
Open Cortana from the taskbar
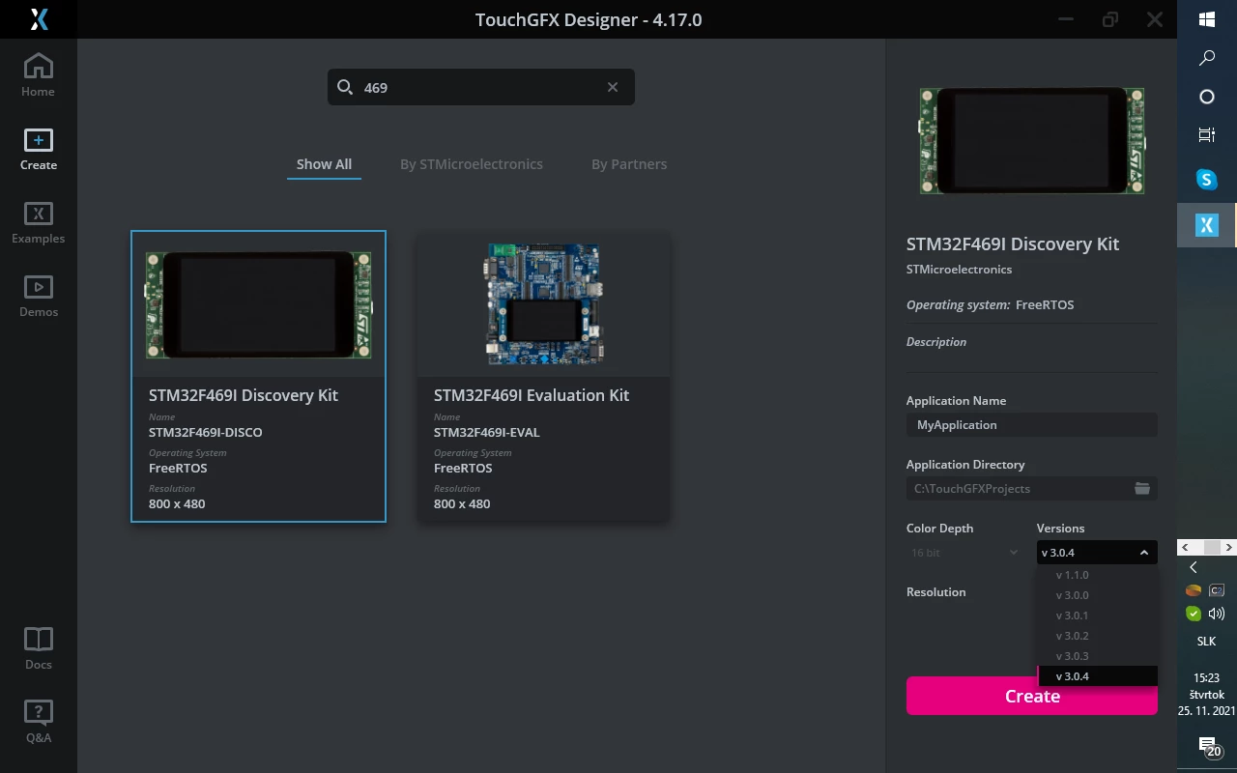click(x=1207, y=97)
